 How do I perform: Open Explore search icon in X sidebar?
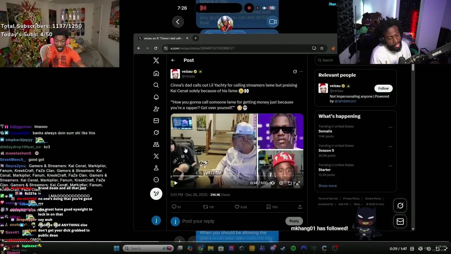click(156, 85)
